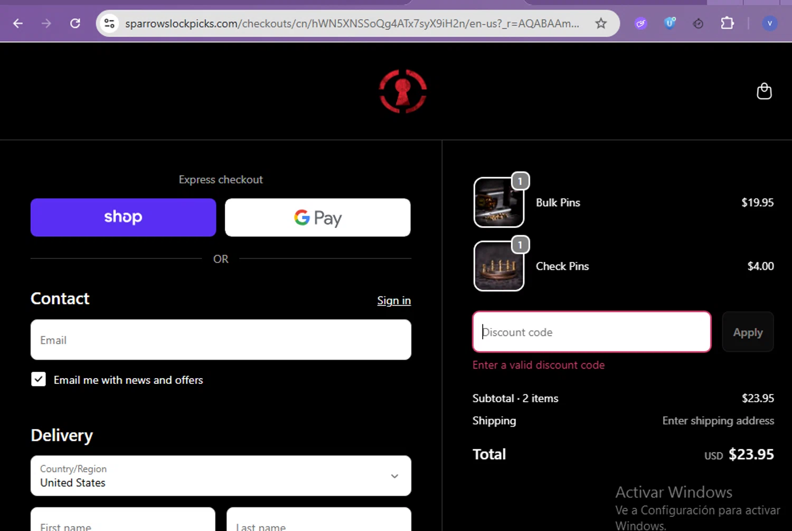Open the blue shield extension icon
The height and width of the screenshot is (531, 792).
coord(670,23)
